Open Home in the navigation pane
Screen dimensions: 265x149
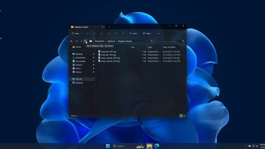click(77, 47)
